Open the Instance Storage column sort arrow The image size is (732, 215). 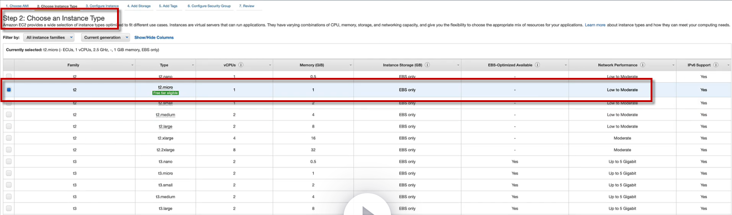(458, 65)
